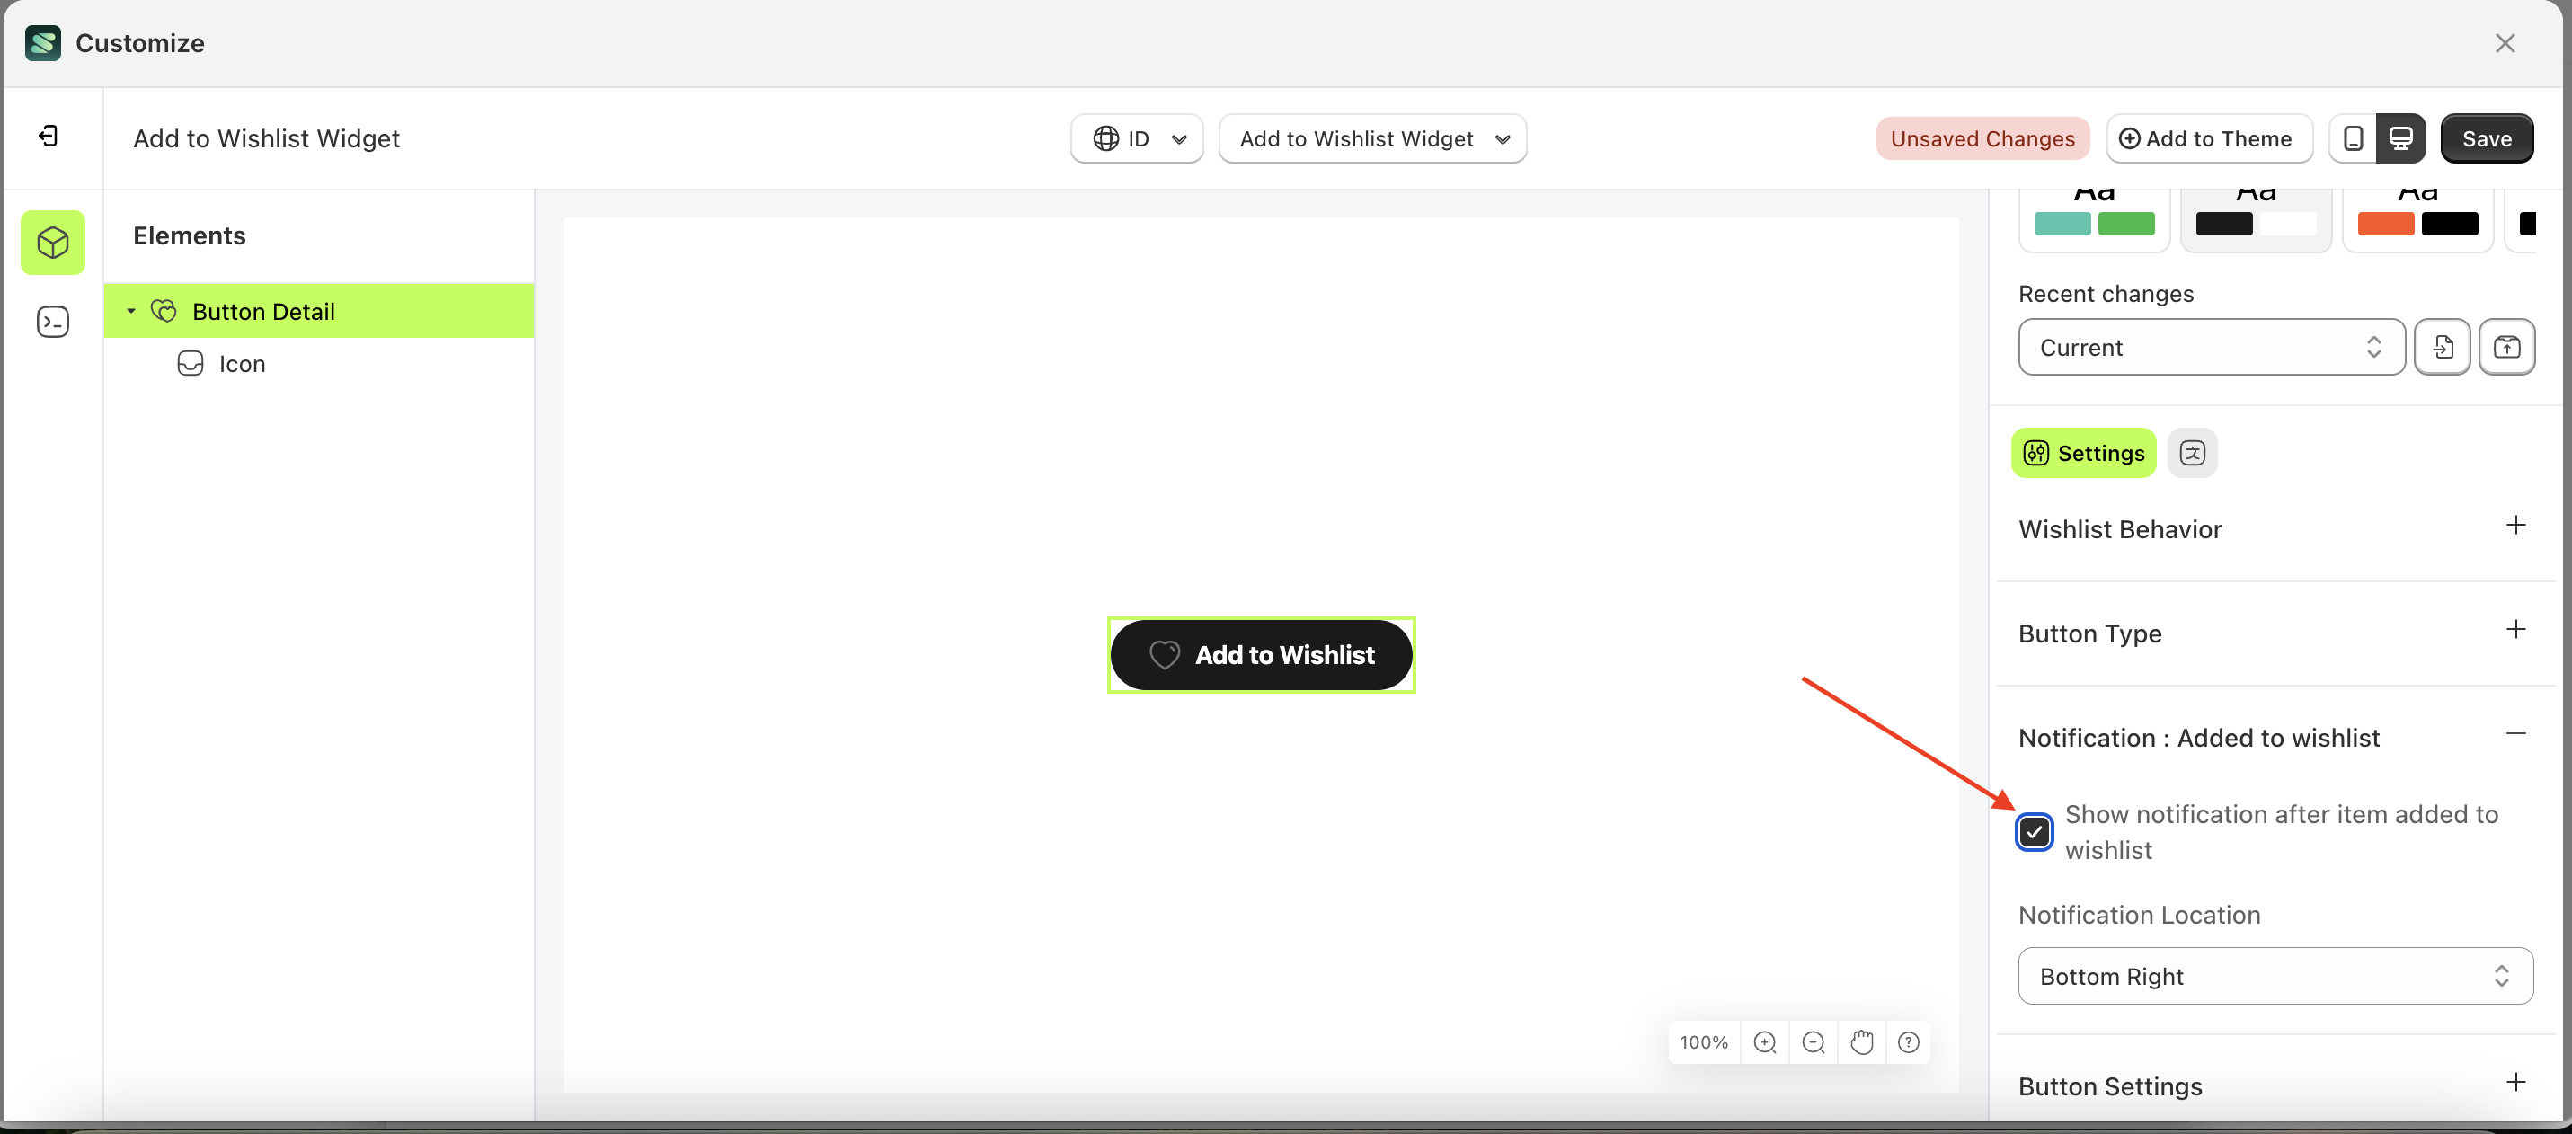Viewport: 2572px width, 1134px height.
Task: Open the Notification Location dropdown
Action: click(x=2275, y=976)
